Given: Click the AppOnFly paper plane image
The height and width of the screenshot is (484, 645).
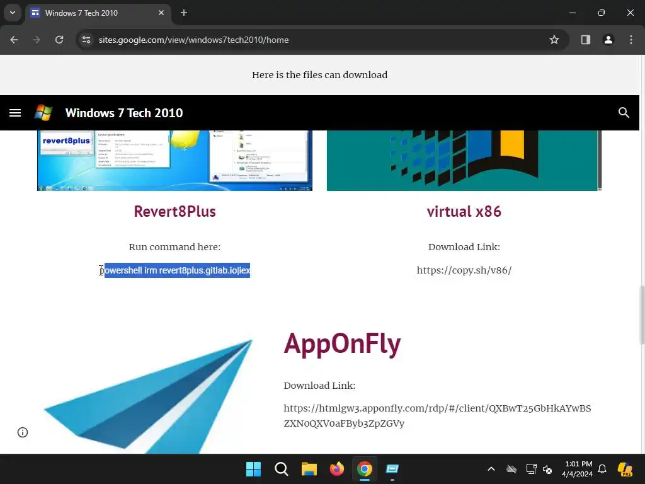Looking at the screenshot, I should [148, 396].
